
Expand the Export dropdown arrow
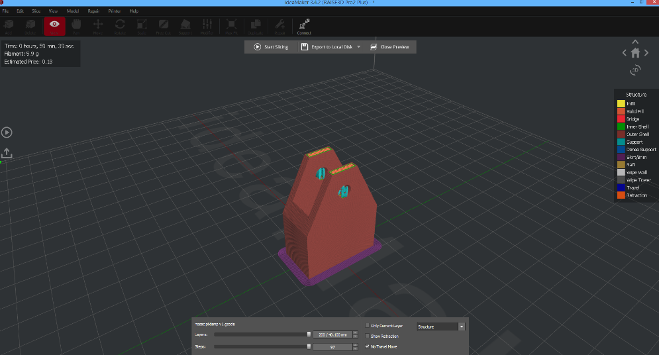pos(359,47)
